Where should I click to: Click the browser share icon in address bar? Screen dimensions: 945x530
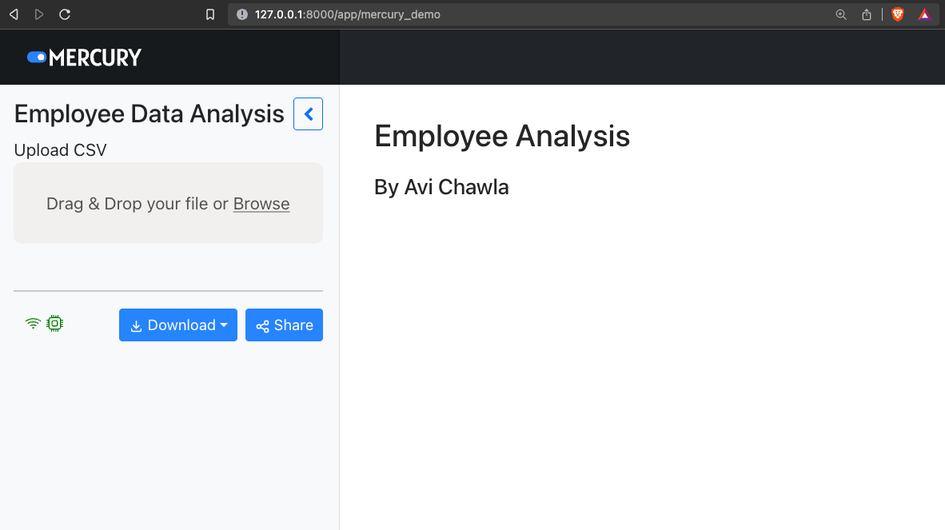[866, 14]
